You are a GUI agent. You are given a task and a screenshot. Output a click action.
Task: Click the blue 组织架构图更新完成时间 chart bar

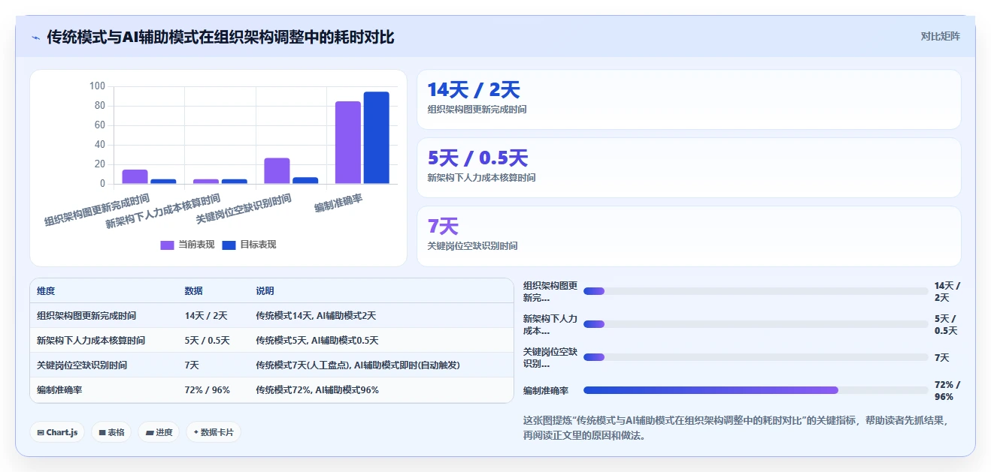pos(163,182)
